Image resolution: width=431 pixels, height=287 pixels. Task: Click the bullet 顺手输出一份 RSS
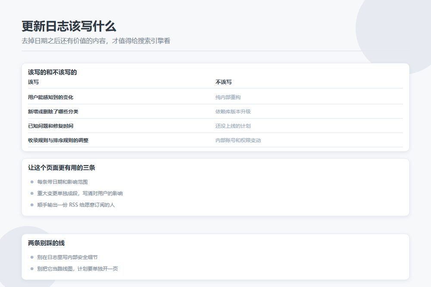pyautogui.click(x=76, y=205)
